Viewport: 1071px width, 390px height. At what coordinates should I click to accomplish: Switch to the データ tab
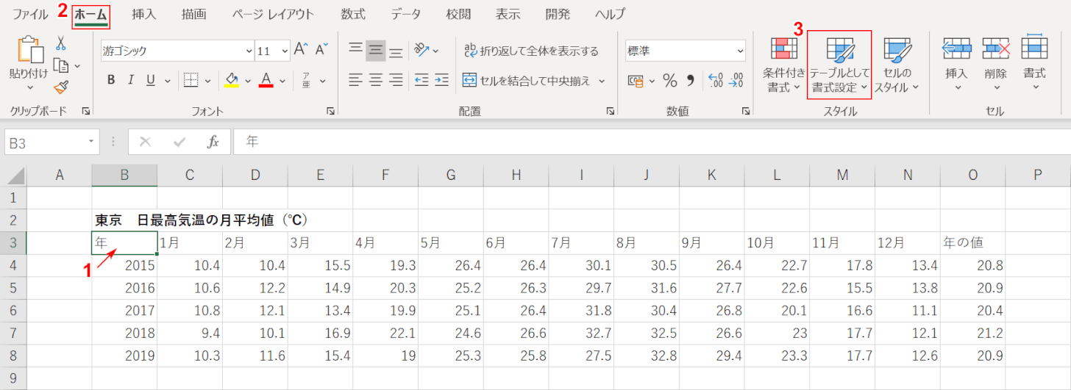point(406,14)
